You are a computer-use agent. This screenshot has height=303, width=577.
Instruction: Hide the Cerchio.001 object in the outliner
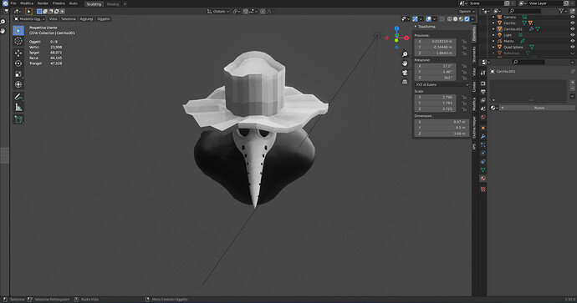click(x=572, y=28)
